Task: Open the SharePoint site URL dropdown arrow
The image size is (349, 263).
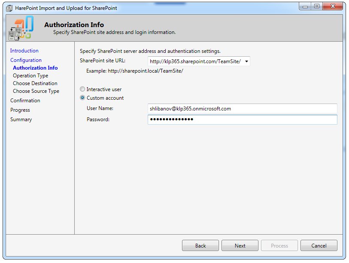Action: [x=246, y=61]
